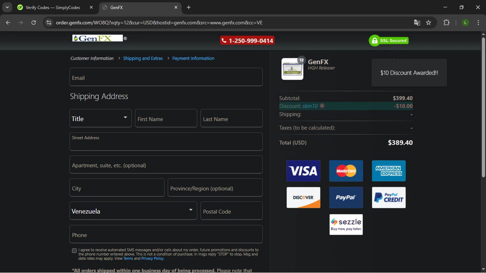This screenshot has width=486, height=273.
Task: Click the address bar URL
Action: 159,23
